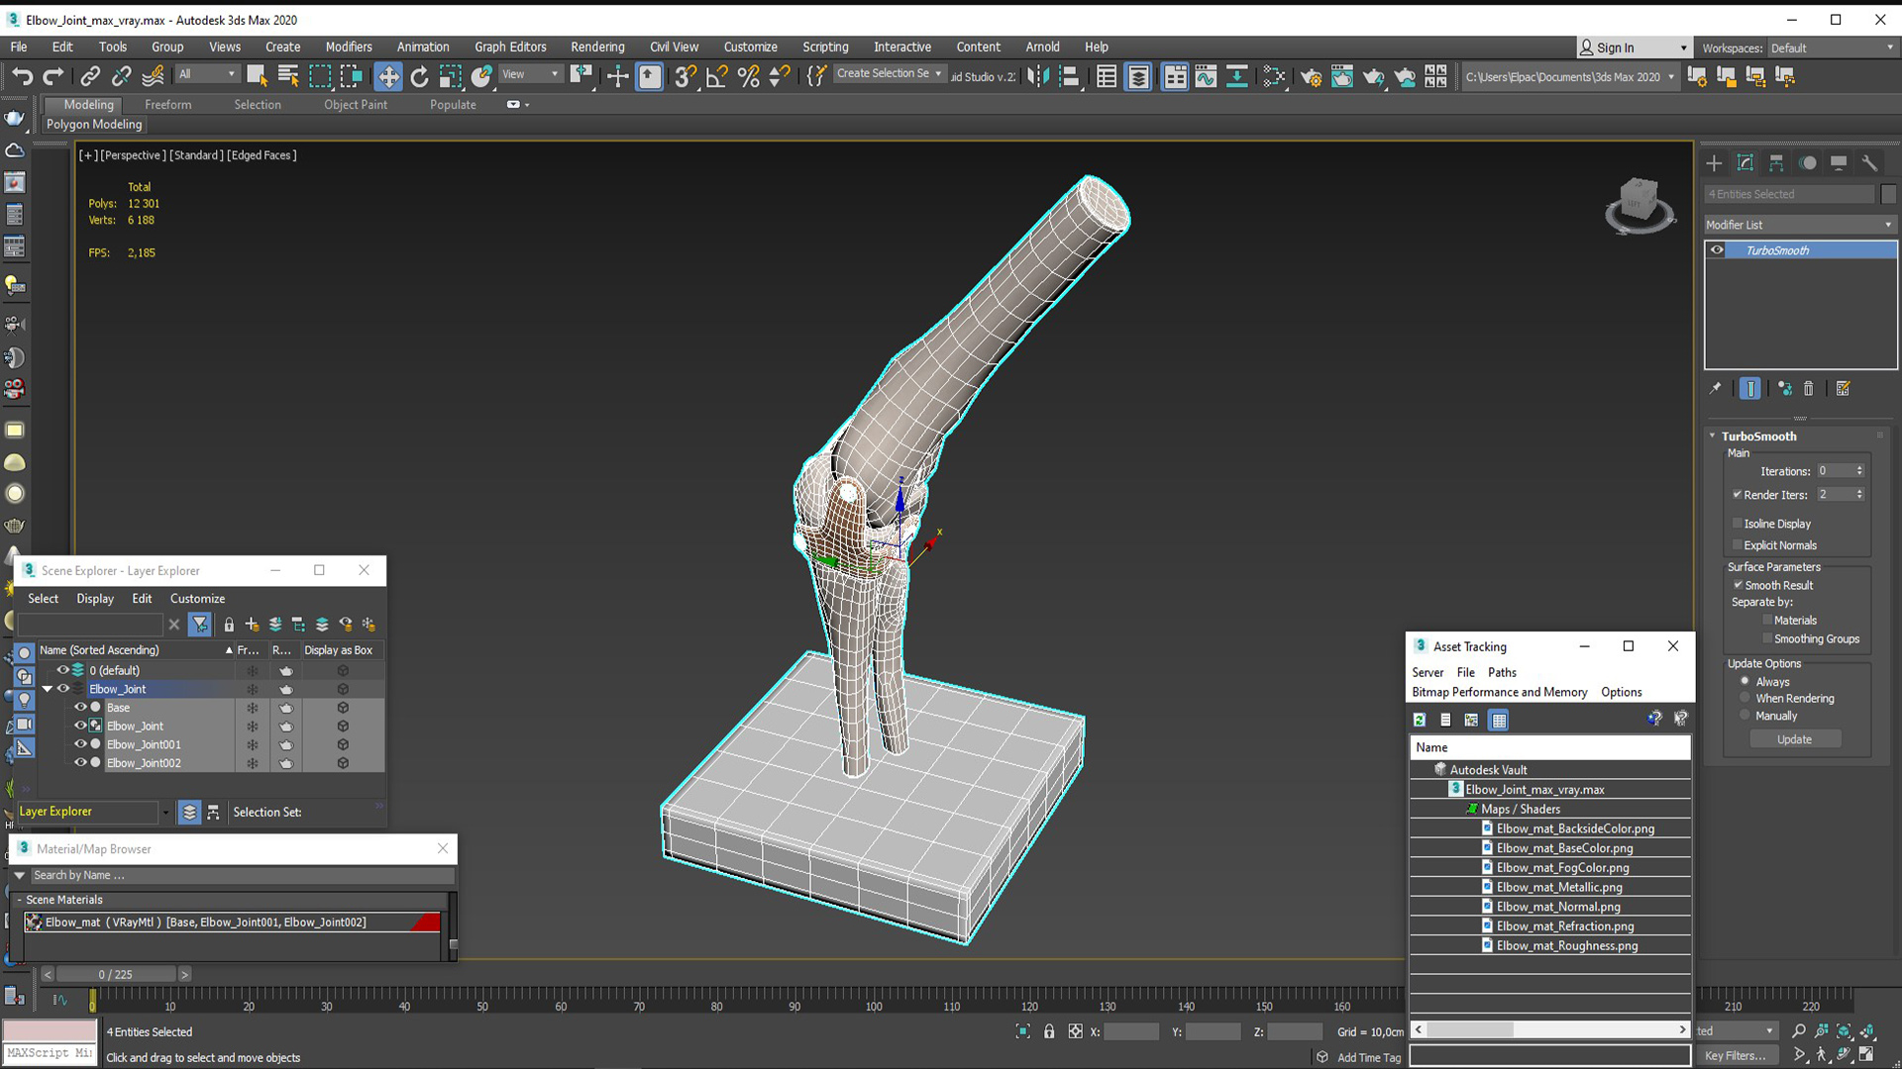This screenshot has width=1902, height=1069.
Task: Open the Workspaces Default dropdown
Action: [1832, 48]
